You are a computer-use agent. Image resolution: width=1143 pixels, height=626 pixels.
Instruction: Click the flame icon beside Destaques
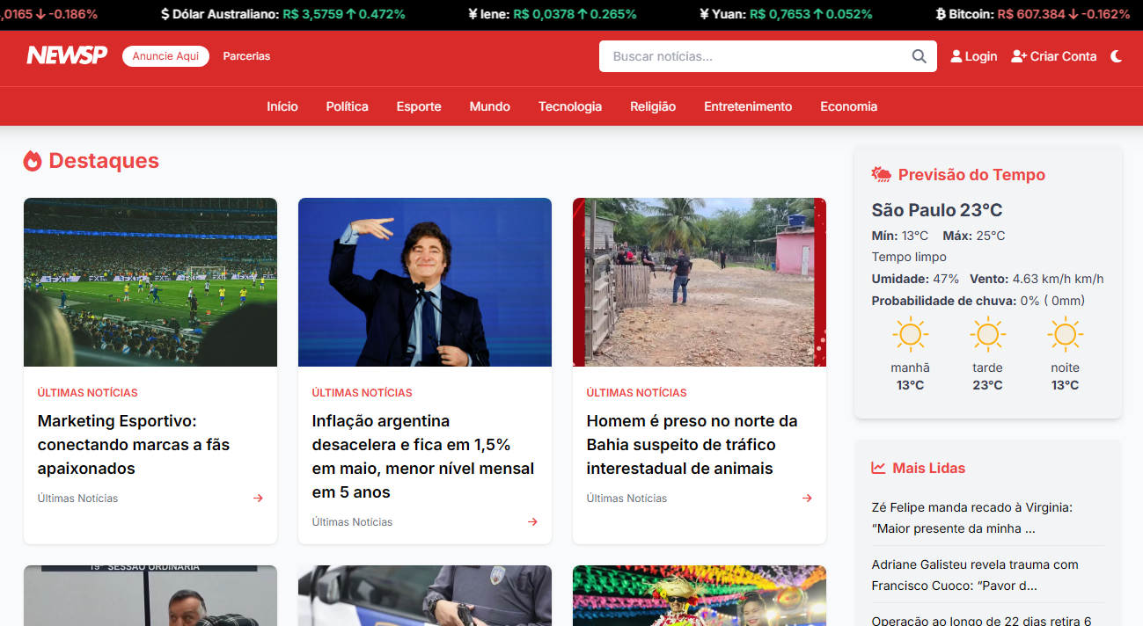click(x=33, y=161)
